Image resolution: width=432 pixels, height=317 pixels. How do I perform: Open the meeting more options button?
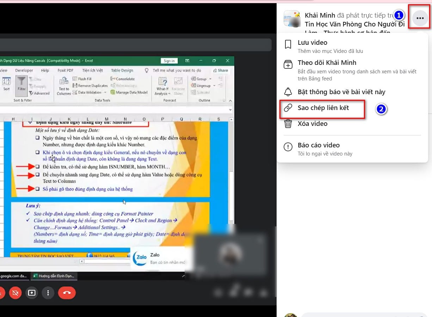(x=48, y=293)
